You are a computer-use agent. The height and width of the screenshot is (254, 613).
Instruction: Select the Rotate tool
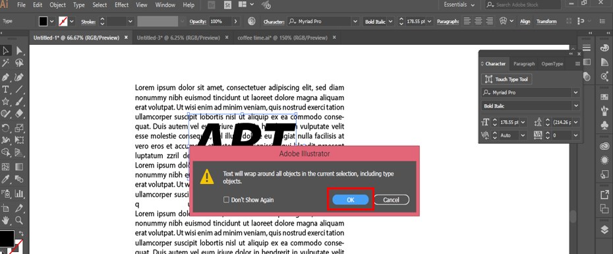pyautogui.click(x=6, y=128)
